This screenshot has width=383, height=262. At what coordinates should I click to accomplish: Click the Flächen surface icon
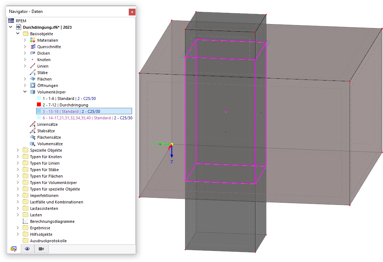(x=33, y=79)
